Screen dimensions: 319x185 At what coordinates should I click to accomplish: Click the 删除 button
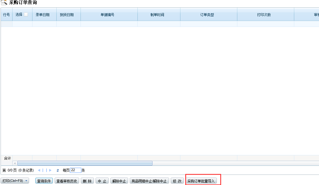pos(87,180)
